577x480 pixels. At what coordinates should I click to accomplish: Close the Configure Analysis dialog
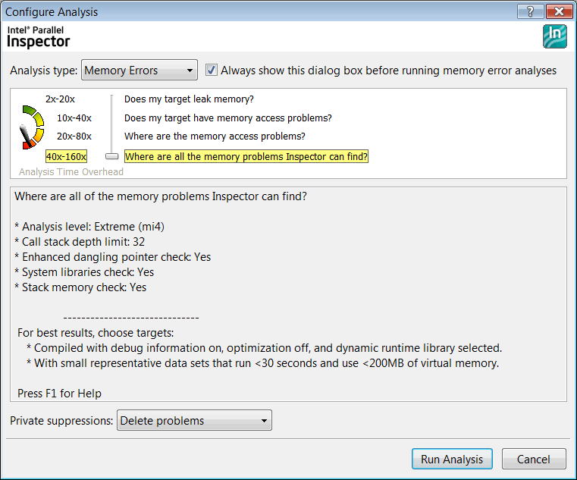pos(558,11)
